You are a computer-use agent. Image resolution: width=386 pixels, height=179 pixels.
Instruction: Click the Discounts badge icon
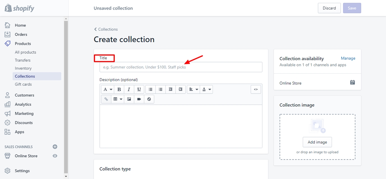point(7,123)
